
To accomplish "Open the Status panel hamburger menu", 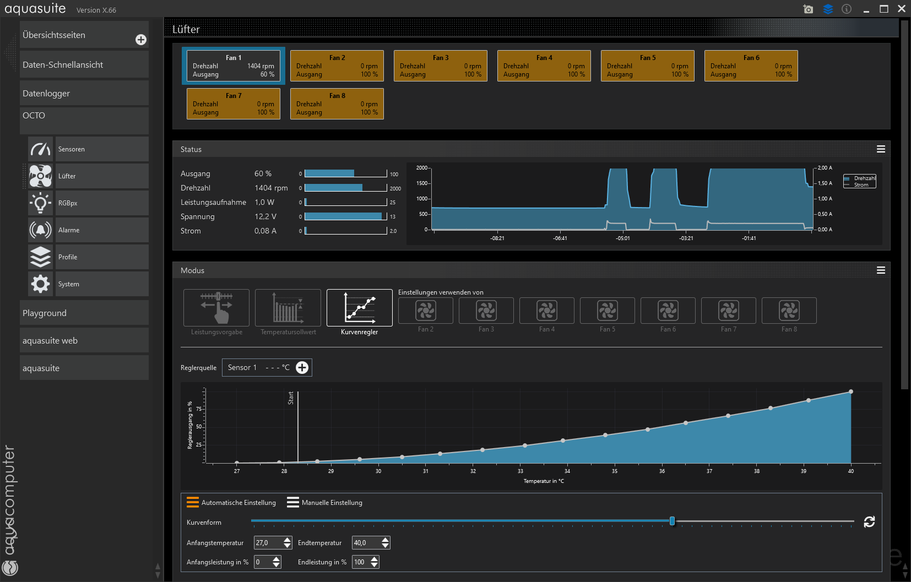I will 881,149.
